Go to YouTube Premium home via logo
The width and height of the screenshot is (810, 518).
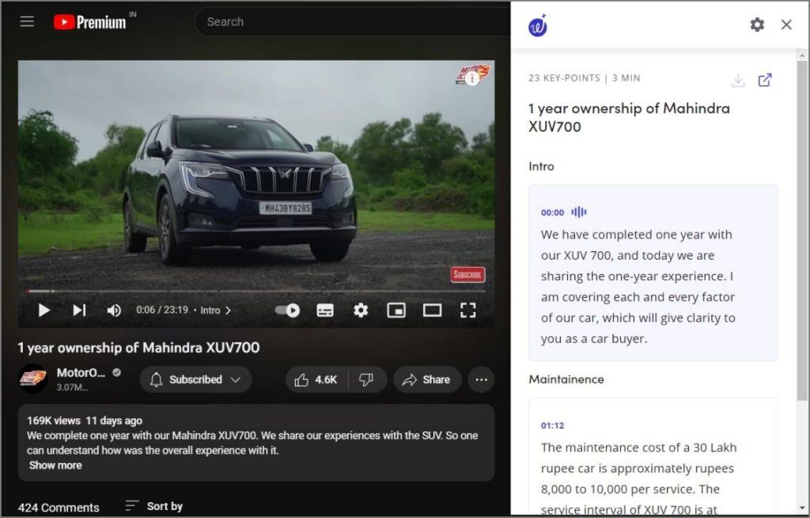[x=90, y=21]
